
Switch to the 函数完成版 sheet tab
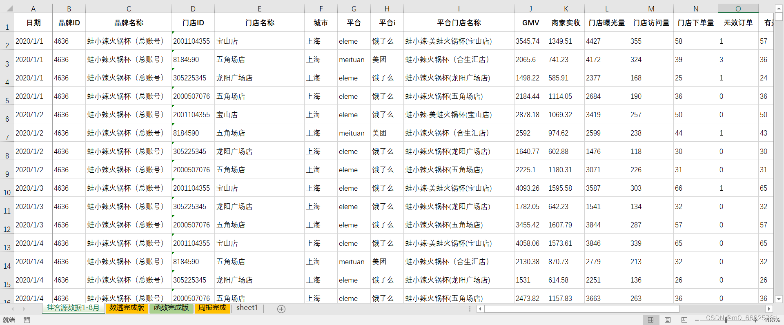[171, 308]
